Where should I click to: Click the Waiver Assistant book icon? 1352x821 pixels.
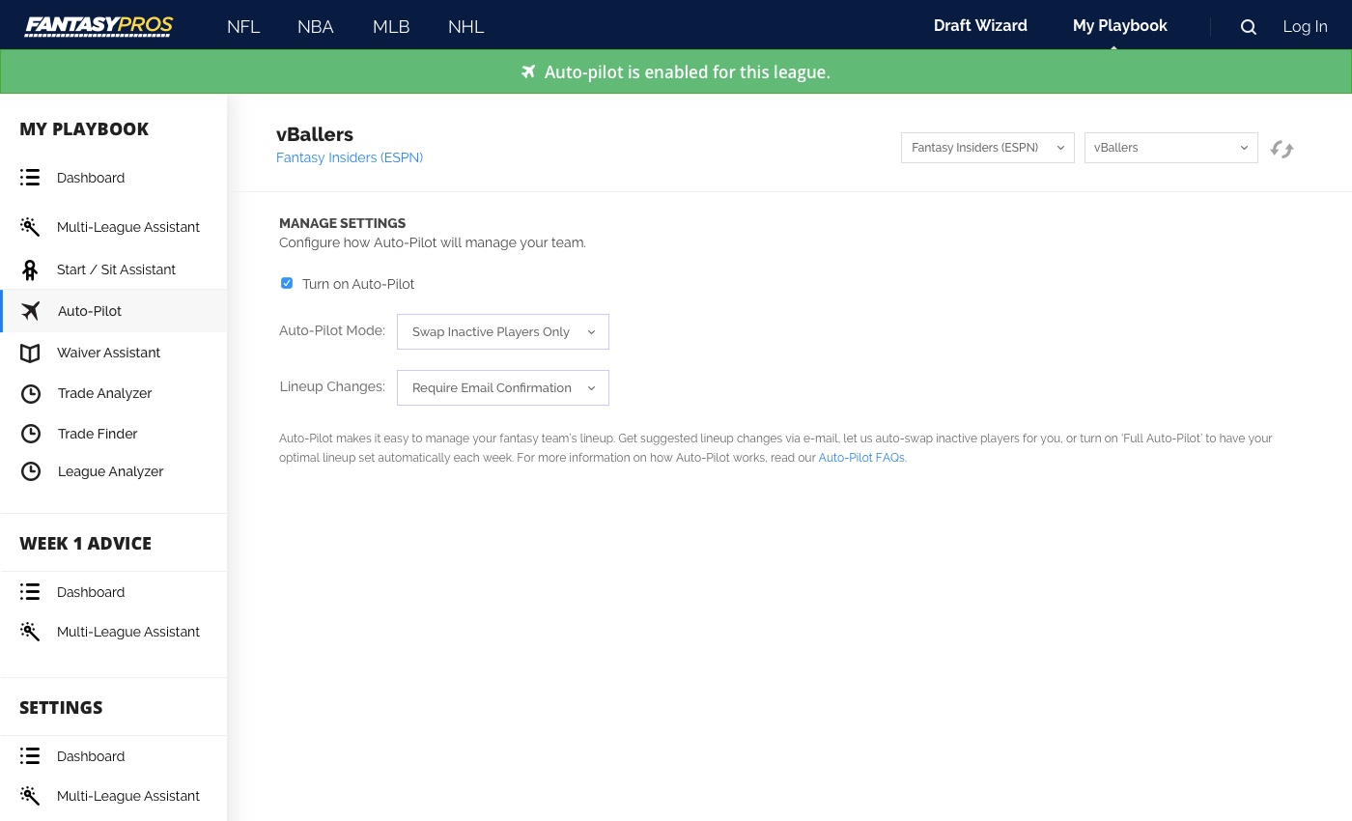tap(30, 353)
